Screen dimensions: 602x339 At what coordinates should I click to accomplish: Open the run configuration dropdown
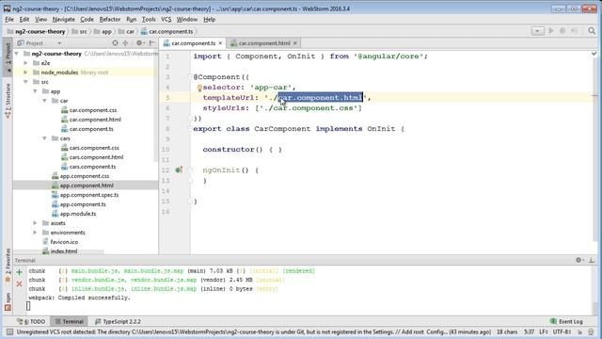[537, 31]
